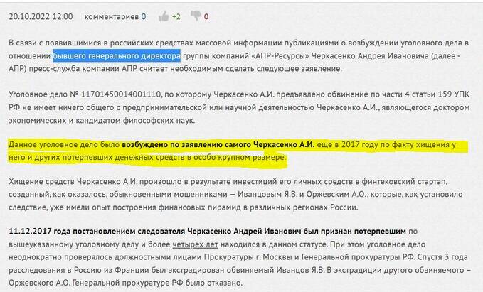Click the comment count number 0

click(x=143, y=16)
